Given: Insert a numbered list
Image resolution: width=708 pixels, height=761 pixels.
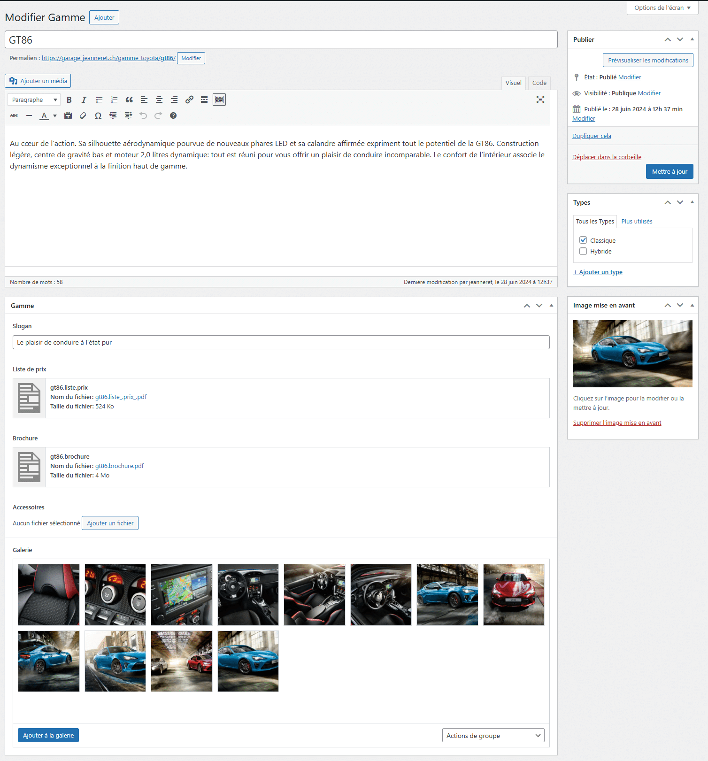Looking at the screenshot, I should [114, 100].
